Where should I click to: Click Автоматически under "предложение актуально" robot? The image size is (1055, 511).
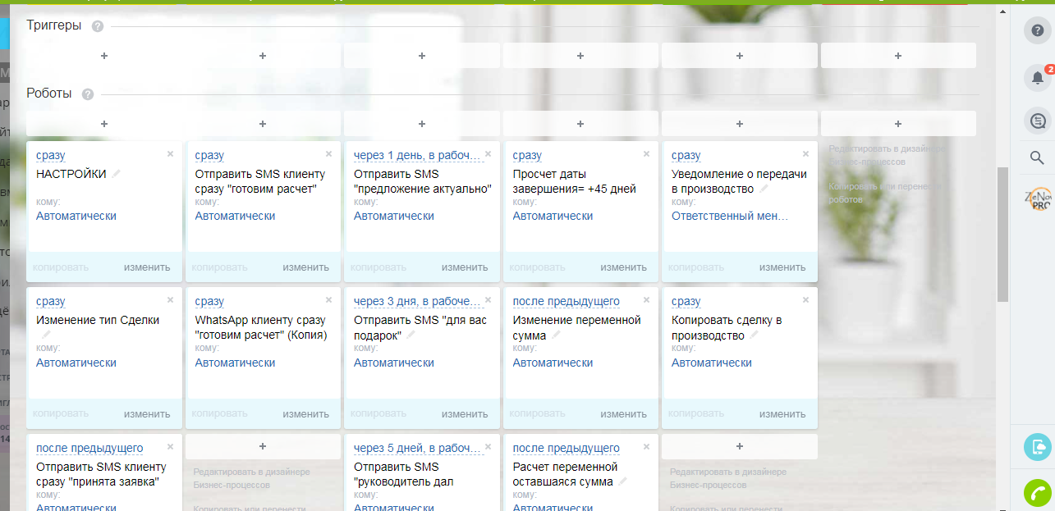click(394, 217)
